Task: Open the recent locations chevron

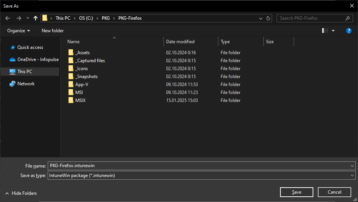Action: (x=28, y=18)
